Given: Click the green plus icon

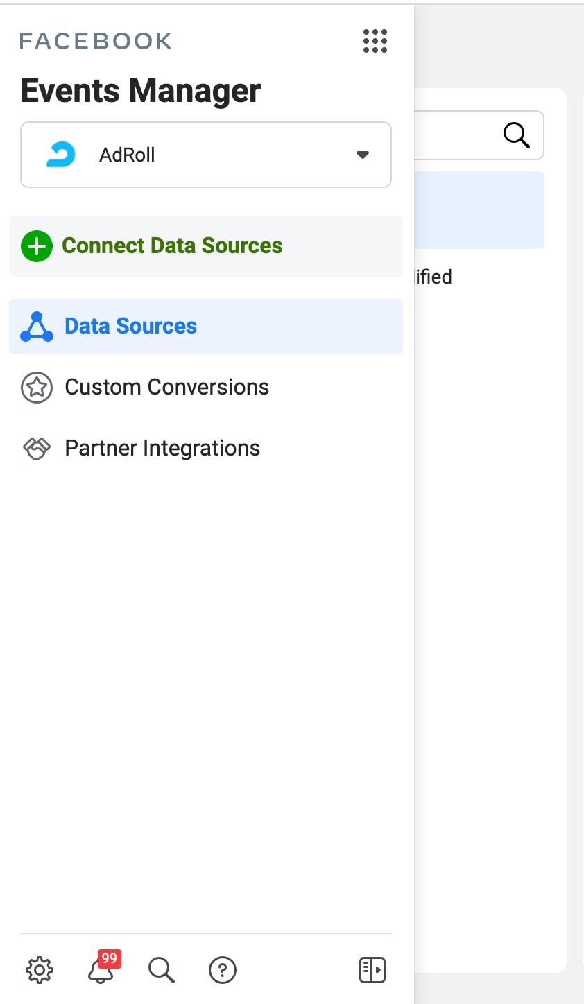Looking at the screenshot, I should click(37, 246).
